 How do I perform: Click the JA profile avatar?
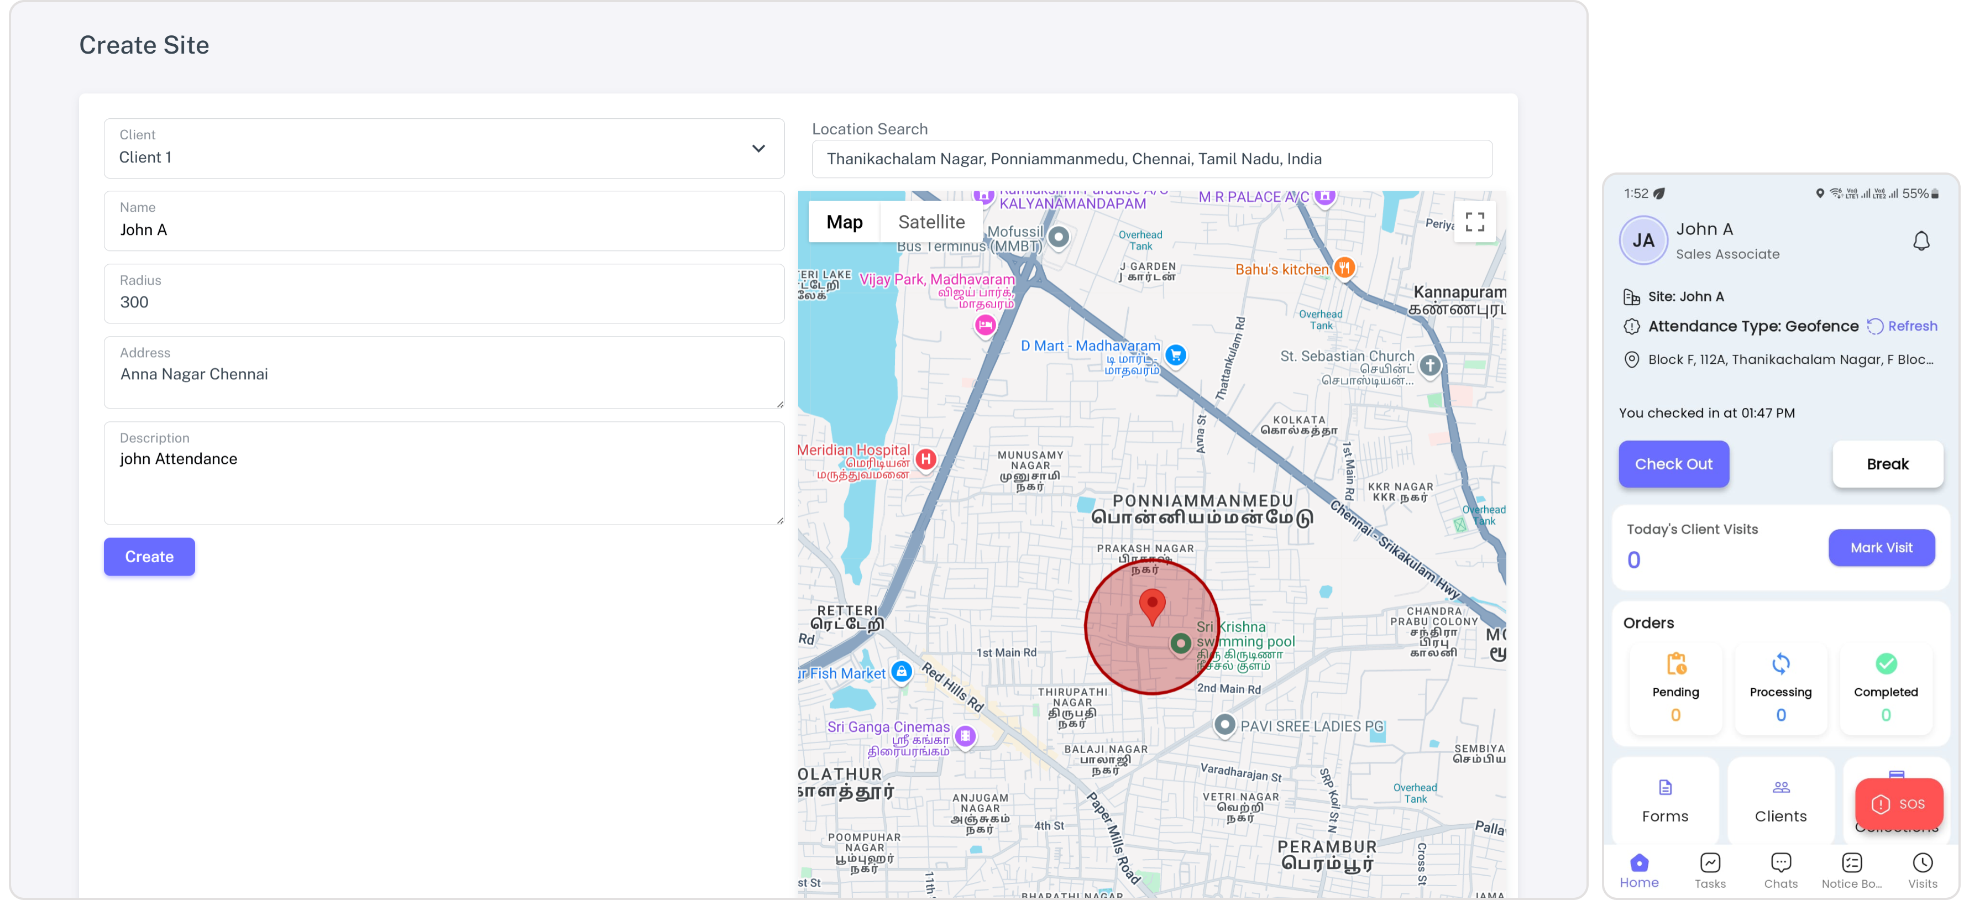pos(1643,240)
